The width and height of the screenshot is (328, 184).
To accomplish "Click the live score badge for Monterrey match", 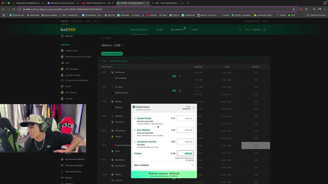I will tap(174, 76).
